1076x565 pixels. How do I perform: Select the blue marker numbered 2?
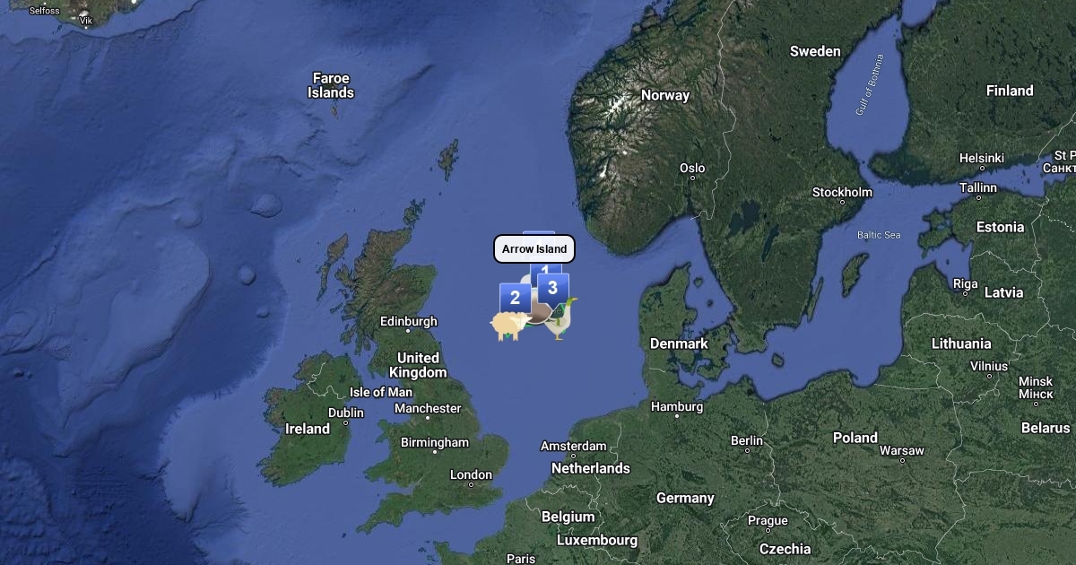[x=515, y=298]
